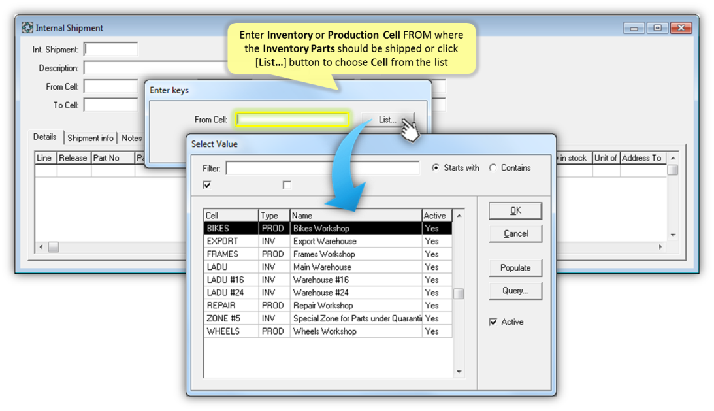
Task: Click the highlighted From Cell input field
Action: (x=292, y=119)
